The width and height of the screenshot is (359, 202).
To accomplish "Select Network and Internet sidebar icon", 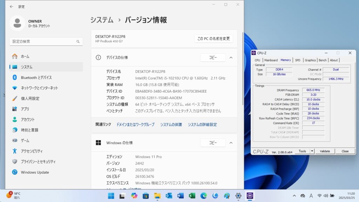I will pos(15,88).
